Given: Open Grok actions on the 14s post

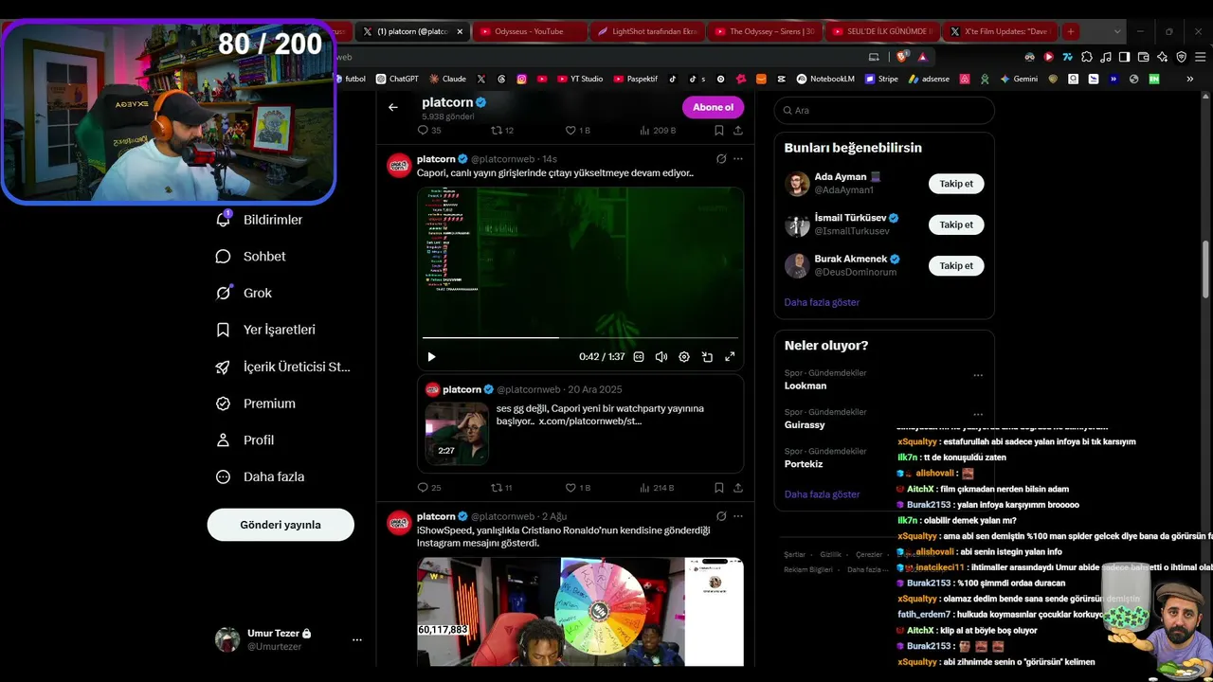Looking at the screenshot, I should click(x=721, y=159).
